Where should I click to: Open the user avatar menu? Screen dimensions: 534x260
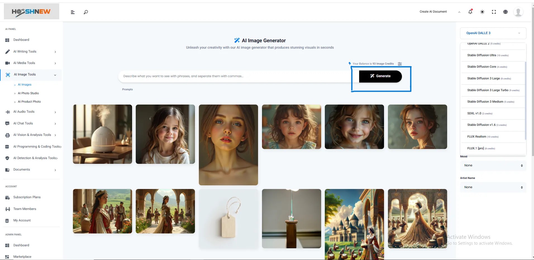point(518,12)
